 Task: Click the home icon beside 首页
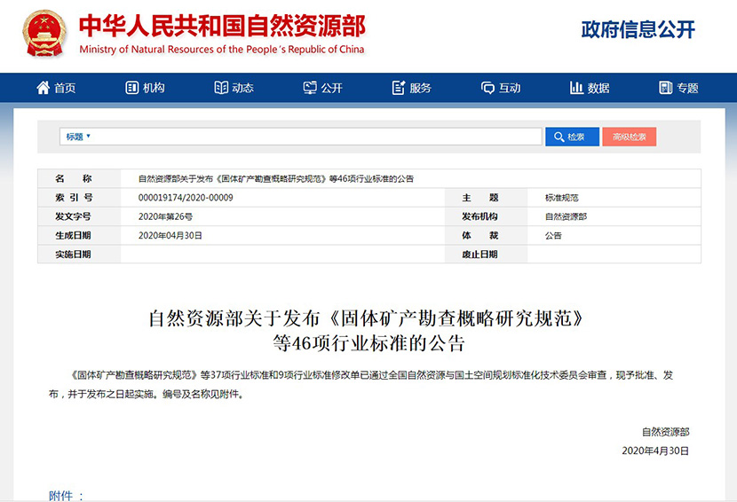pyautogui.click(x=44, y=87)
